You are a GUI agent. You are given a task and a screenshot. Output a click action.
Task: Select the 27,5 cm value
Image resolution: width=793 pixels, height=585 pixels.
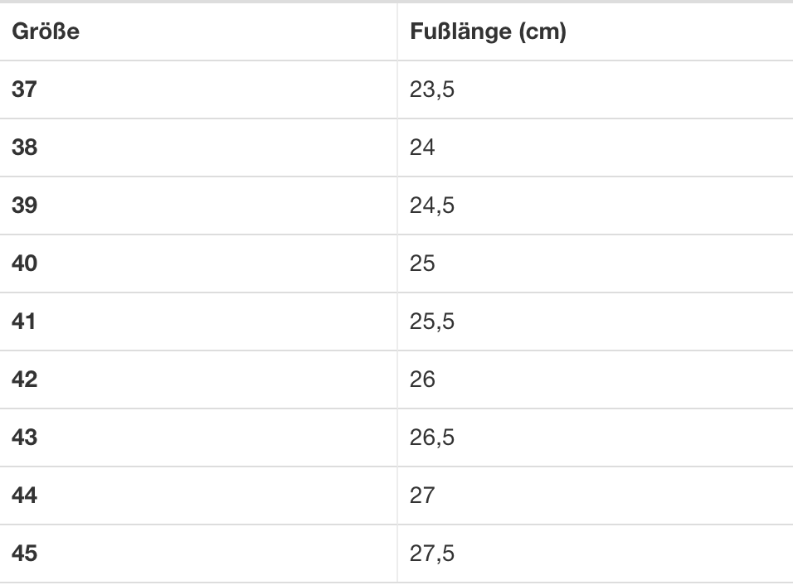432,554
